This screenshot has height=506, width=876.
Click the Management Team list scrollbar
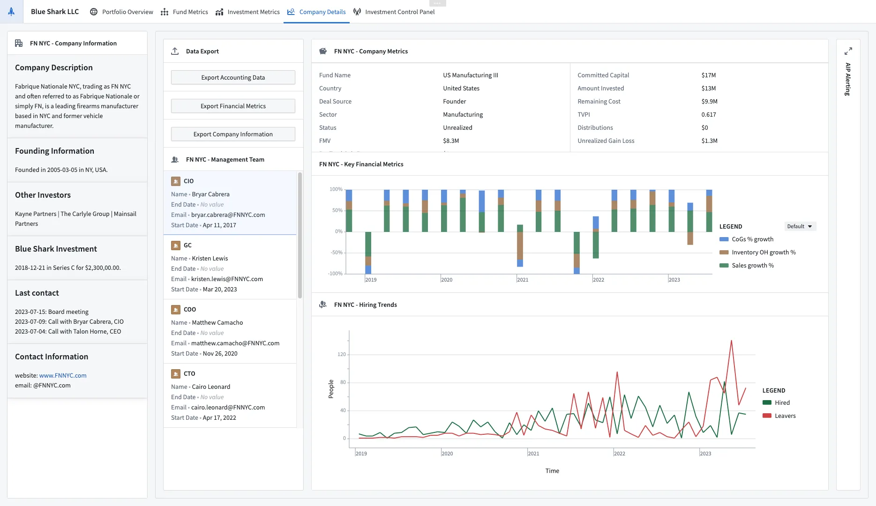(300, 234)
